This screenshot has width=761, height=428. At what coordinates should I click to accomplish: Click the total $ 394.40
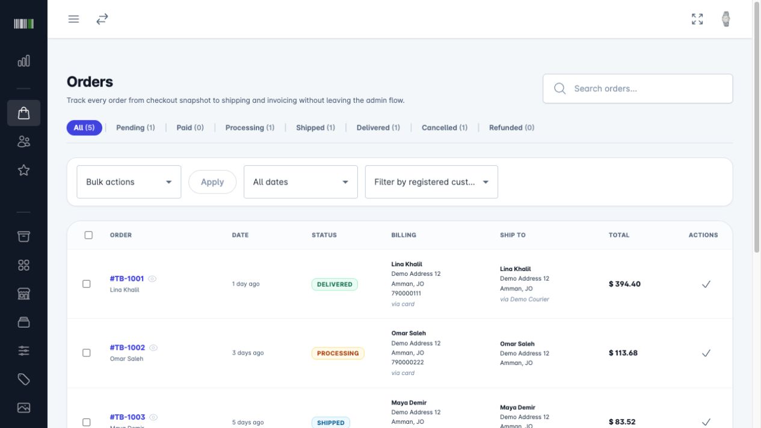pos(624,284)
